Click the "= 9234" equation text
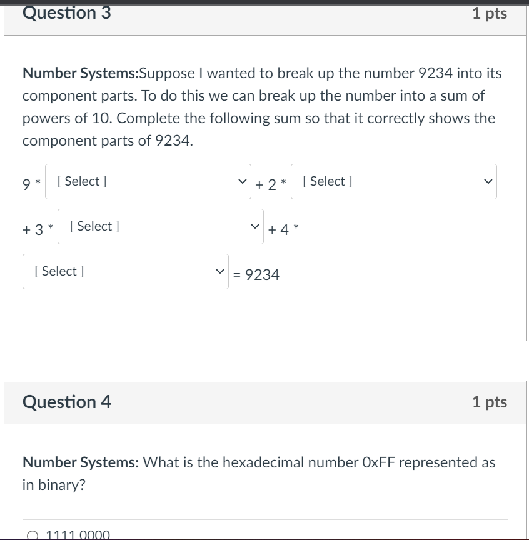This screenshot has width=529, height=540. 256,274
